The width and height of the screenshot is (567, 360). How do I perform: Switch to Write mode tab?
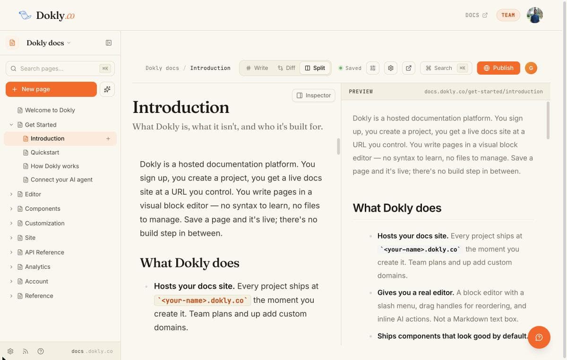point(257,68)
